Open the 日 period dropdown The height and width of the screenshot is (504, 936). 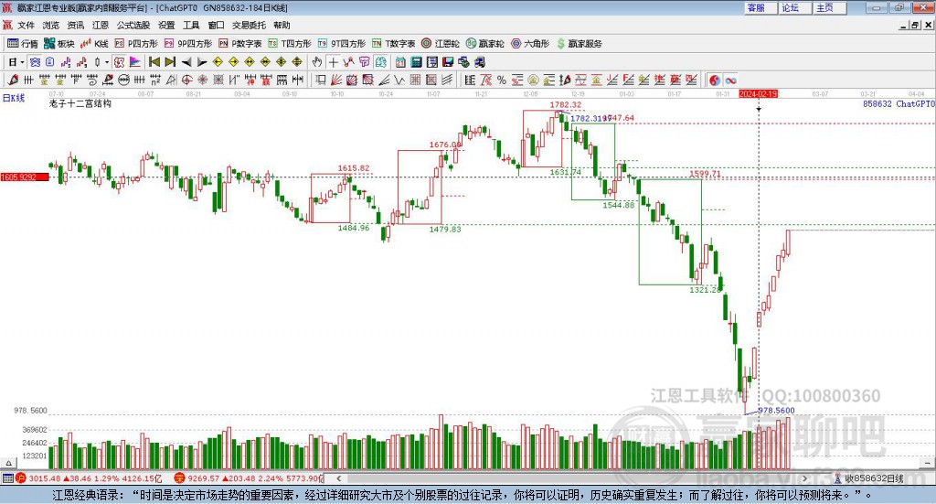coord(16,62)
